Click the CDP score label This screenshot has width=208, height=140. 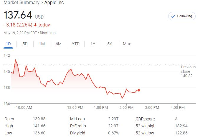coord(145,119)
